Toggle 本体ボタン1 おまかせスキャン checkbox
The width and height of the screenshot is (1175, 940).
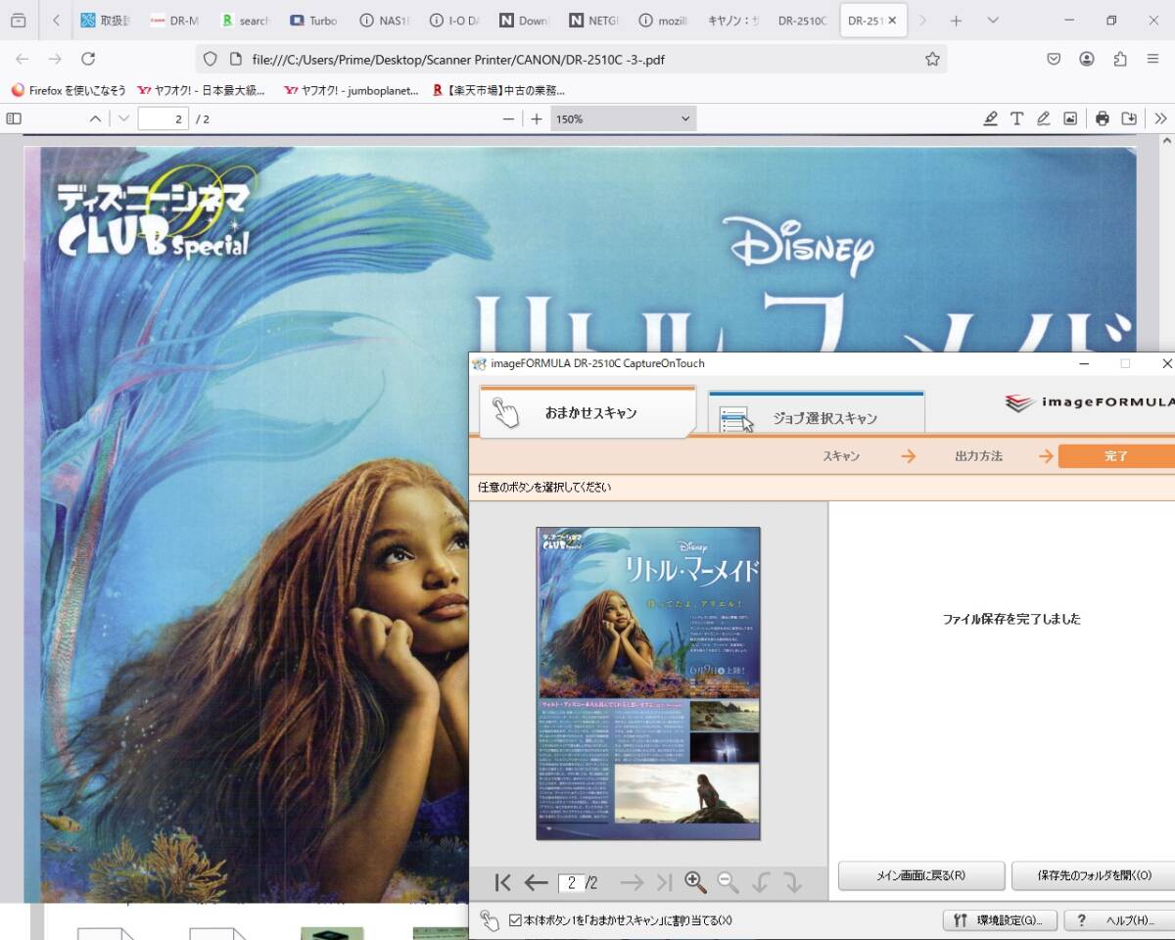click(x=517, y=920)
